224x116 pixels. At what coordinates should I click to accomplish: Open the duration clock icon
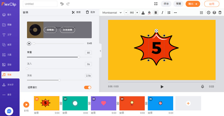(x=209, y=13)
